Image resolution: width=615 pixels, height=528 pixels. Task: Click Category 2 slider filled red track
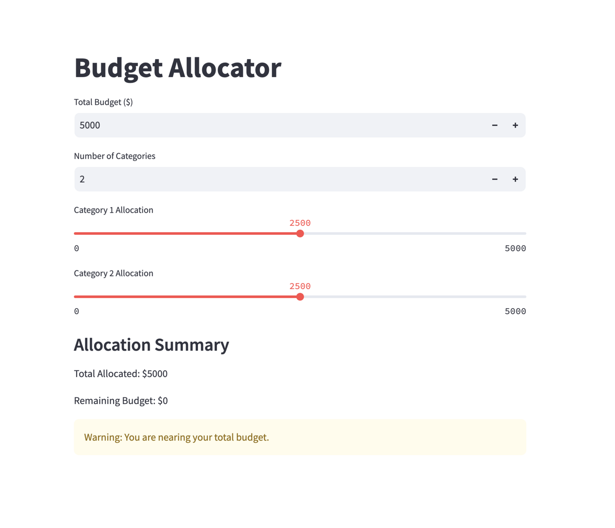187,297
